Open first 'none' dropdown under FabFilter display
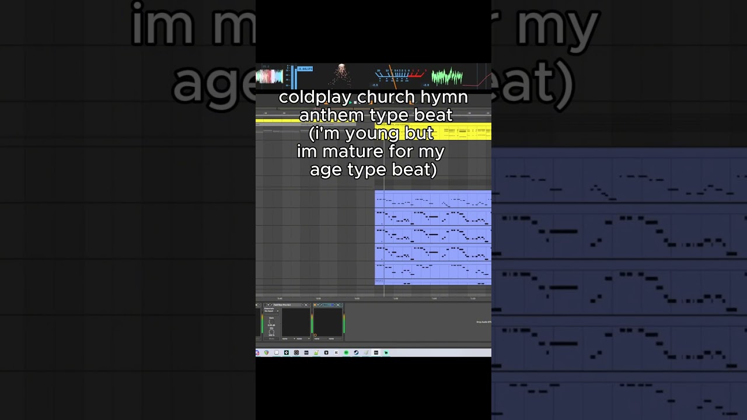Image resolution: width=747 pixels, height=420 pixels. pos(289,339)
